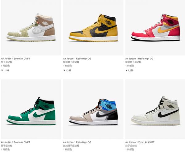
Task: Click the bottom-middle Air Jordan 1 Retro High OG title
Action: [x=77, y=142]
